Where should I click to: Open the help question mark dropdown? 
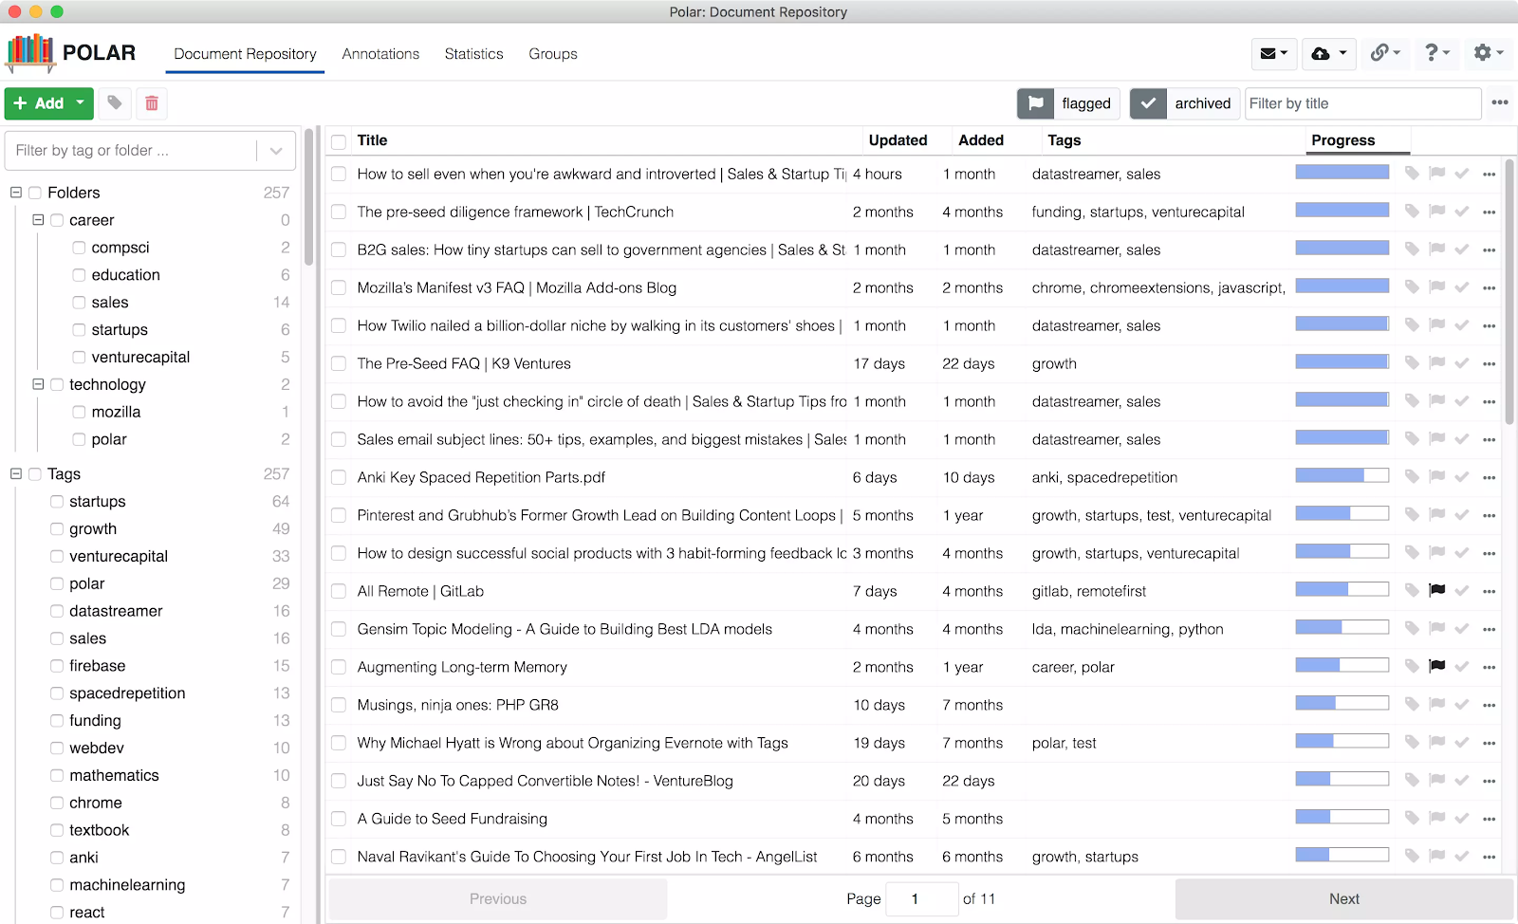pyautogui.click(x=1436, y=53)
